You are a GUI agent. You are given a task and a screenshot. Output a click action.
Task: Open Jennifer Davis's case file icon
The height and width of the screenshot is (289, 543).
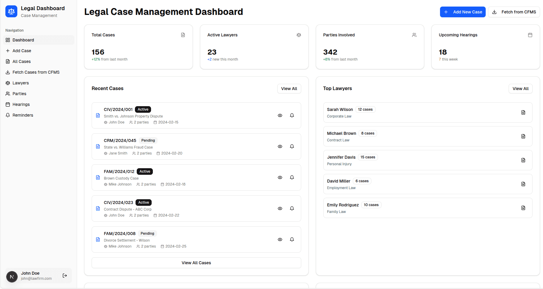tap(523, 160)
